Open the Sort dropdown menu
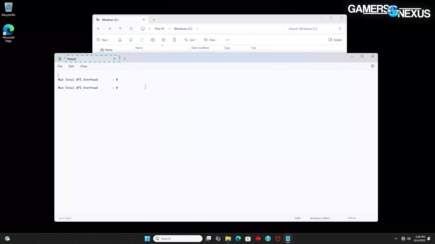Image resolution: width=435 pixels, height=244 pixels. tap(191, 40)
